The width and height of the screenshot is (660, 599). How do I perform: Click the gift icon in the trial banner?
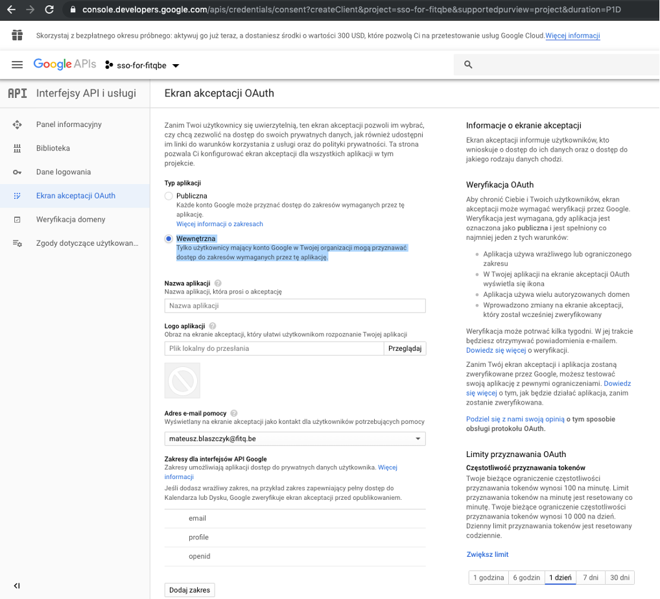pos(18,36)
